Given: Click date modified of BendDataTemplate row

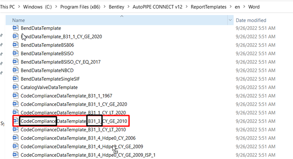Looking at the screenshot, I should click(x=255, y=28).
